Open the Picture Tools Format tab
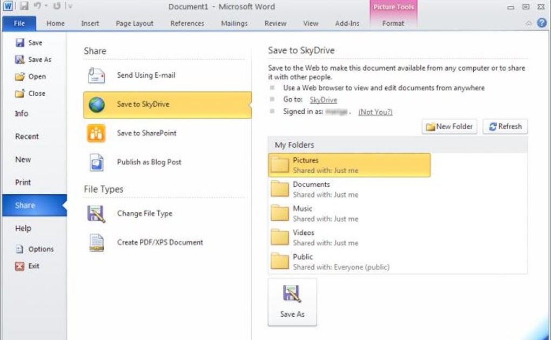This screenshot has height=340, width=551. (393, 23)
